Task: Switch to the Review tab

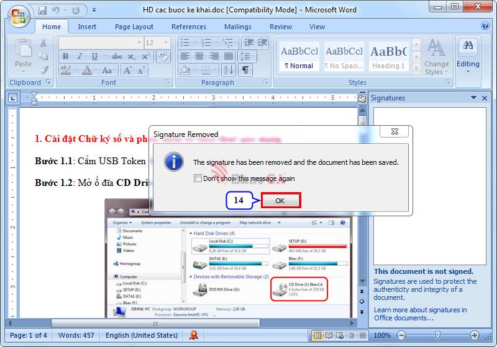Action: pos(281,27)
